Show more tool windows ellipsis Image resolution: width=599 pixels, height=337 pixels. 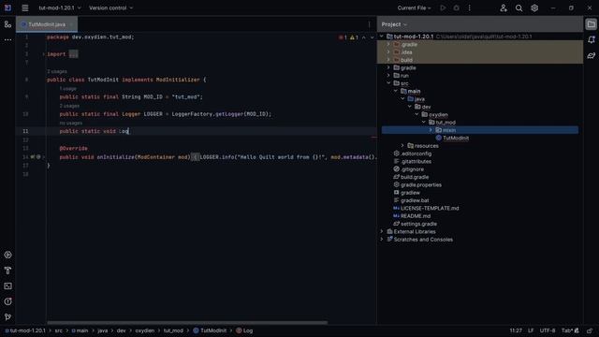(7, 39)
